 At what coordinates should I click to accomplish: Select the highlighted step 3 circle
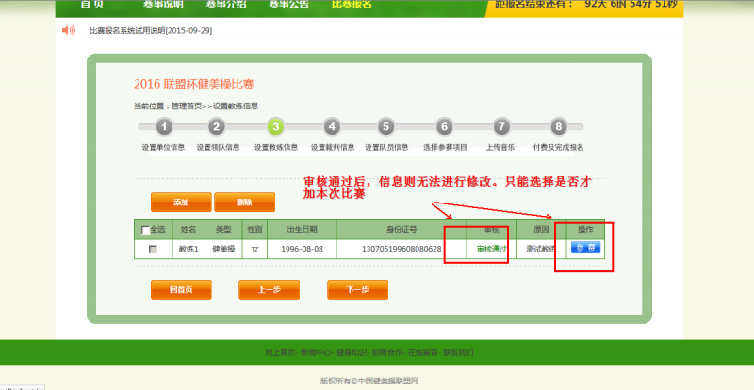coord(274,127)
